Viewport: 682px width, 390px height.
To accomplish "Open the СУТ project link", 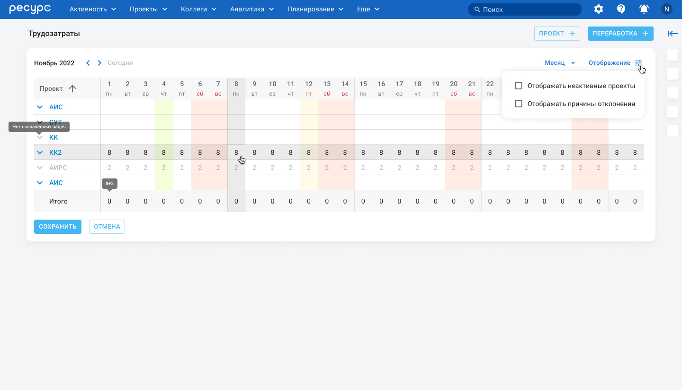I will point(55,122).
